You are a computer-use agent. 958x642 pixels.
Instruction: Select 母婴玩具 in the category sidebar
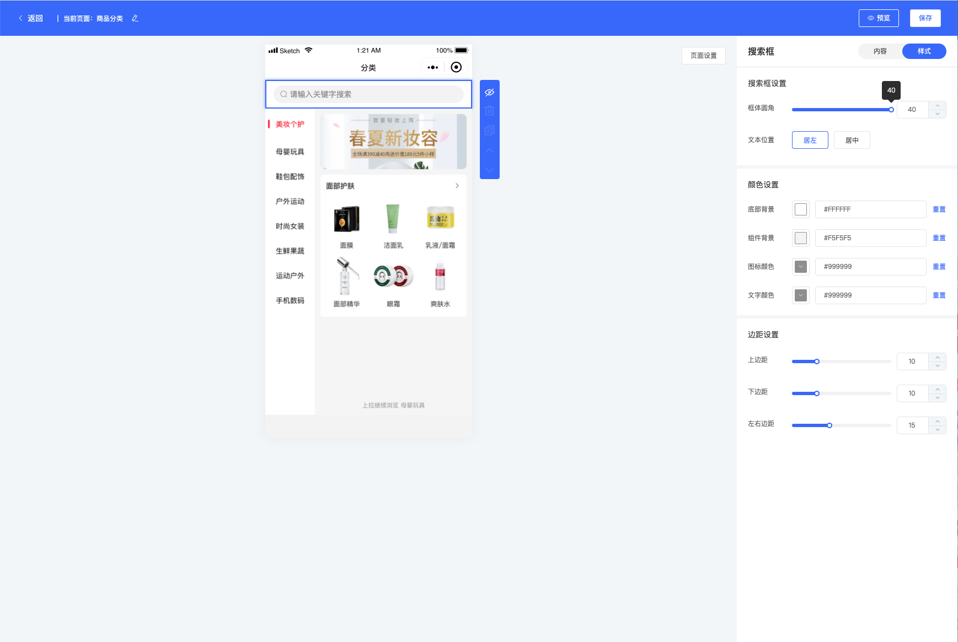(290, 152)
